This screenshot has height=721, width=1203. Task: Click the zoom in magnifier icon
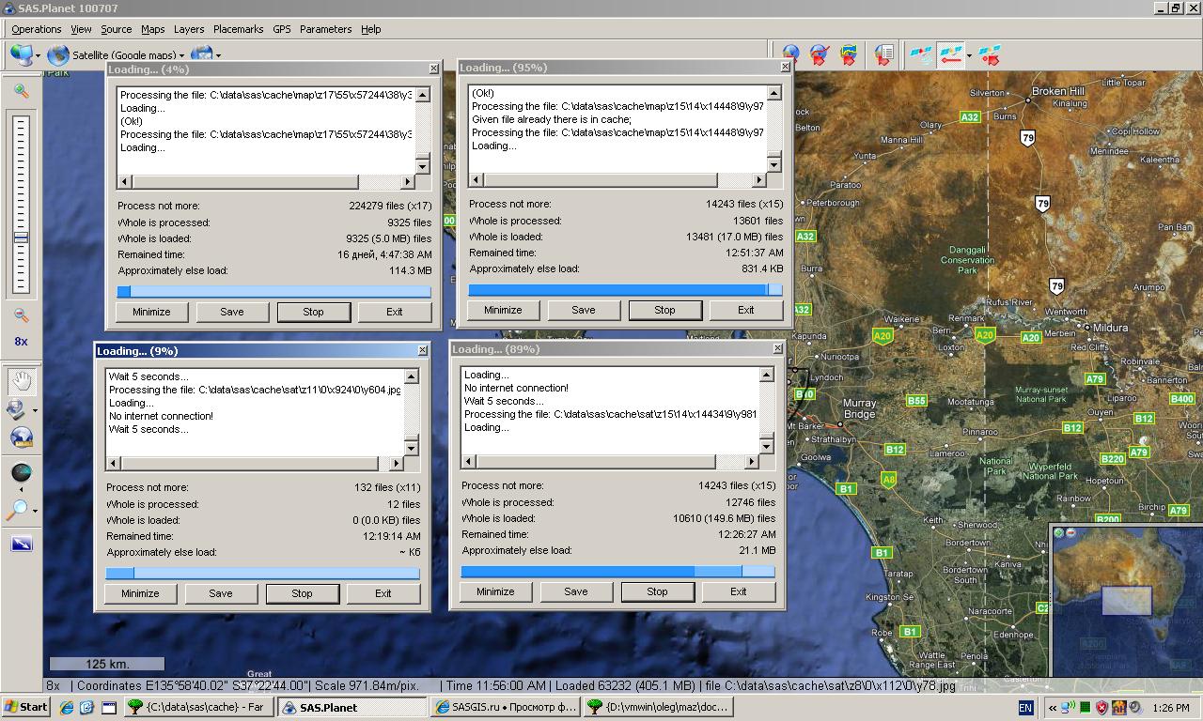(x=21, y=91)
